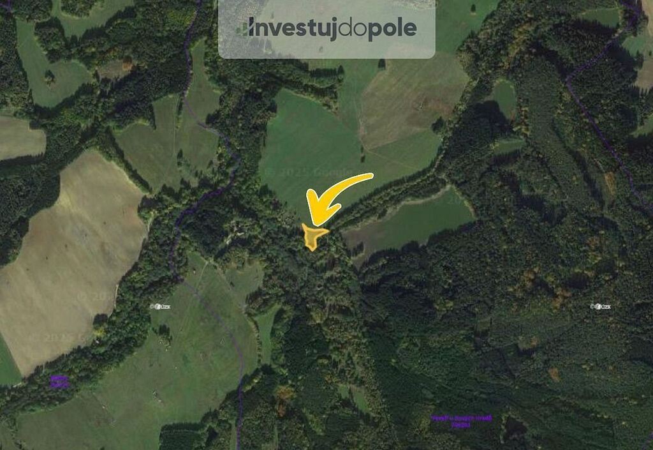Click the small purple label at bottom left

(59, 381)
